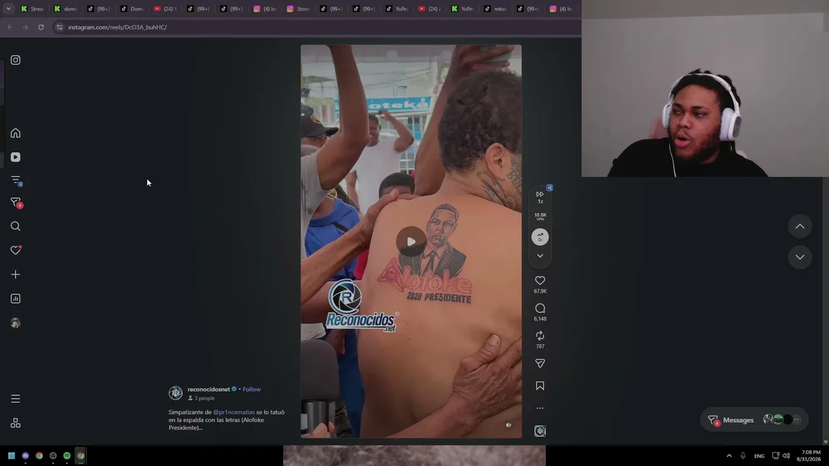Switch to the first YouTube '(24)' tab

pos(165,9)
